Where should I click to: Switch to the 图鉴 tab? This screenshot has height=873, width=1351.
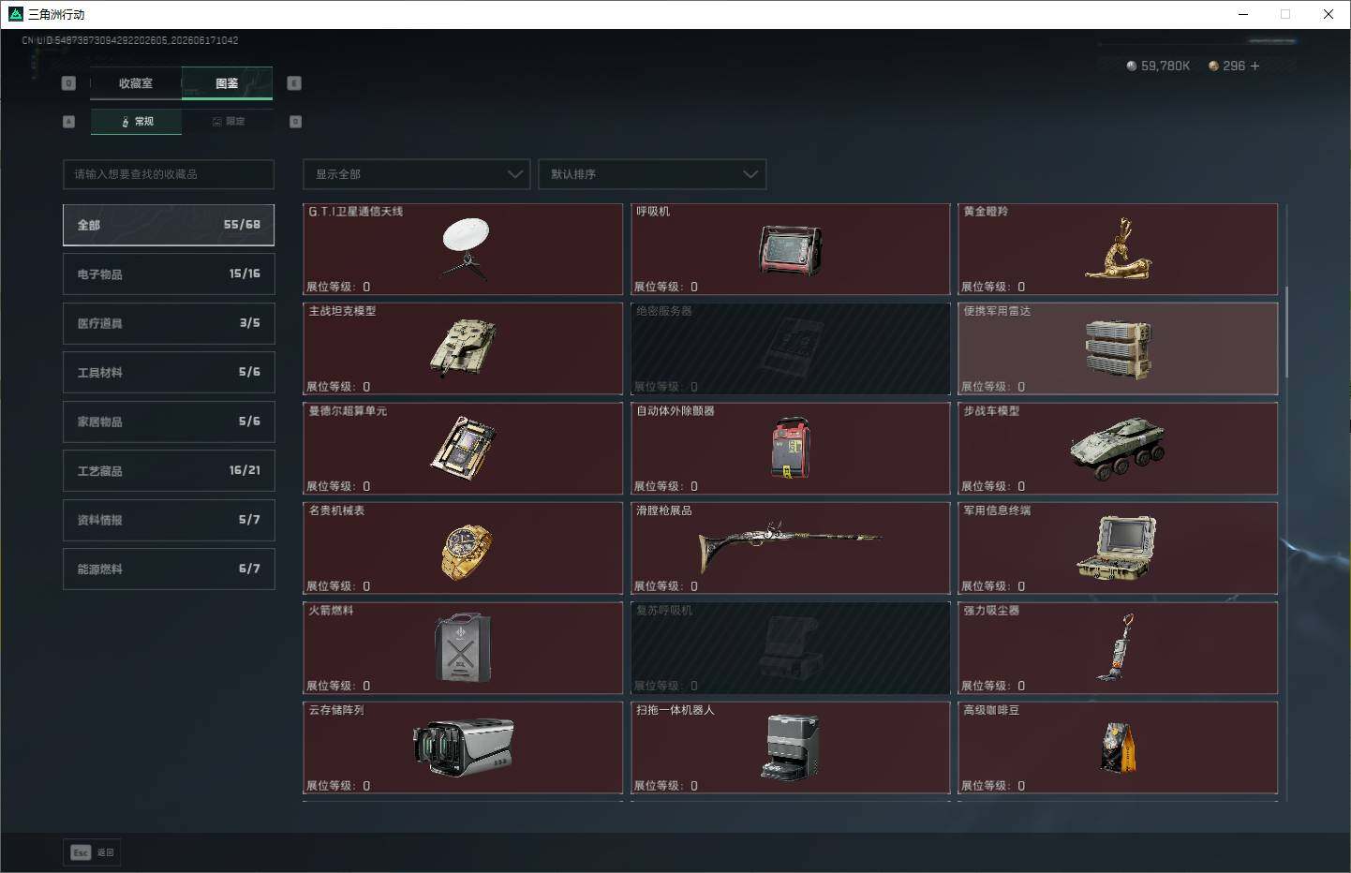[227, 83]
